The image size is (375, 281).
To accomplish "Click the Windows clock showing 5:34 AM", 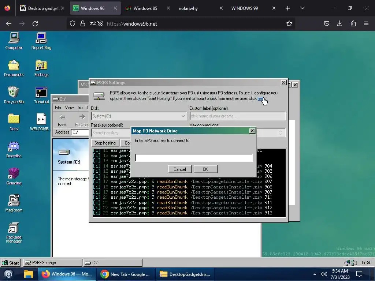I will point(340,274).
